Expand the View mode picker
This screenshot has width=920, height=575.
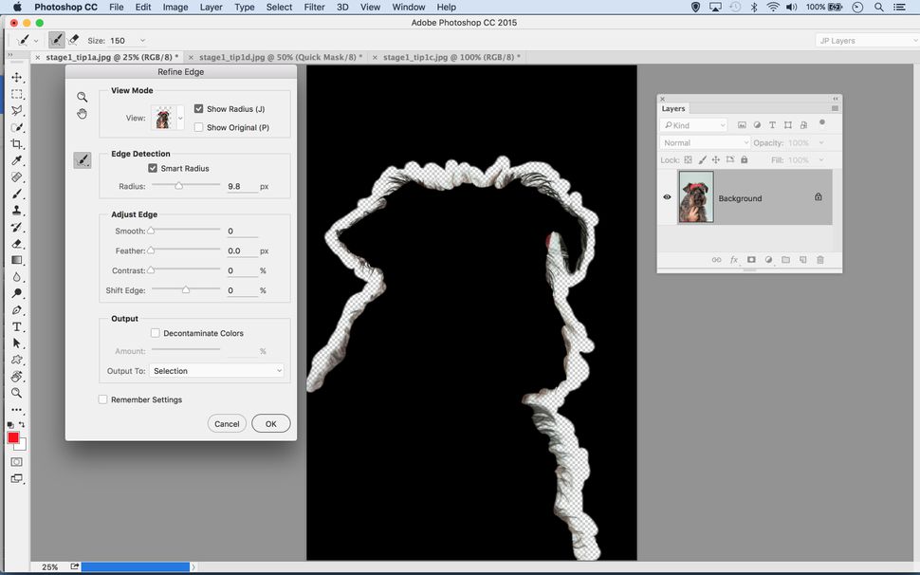click(x=180, y=118)
